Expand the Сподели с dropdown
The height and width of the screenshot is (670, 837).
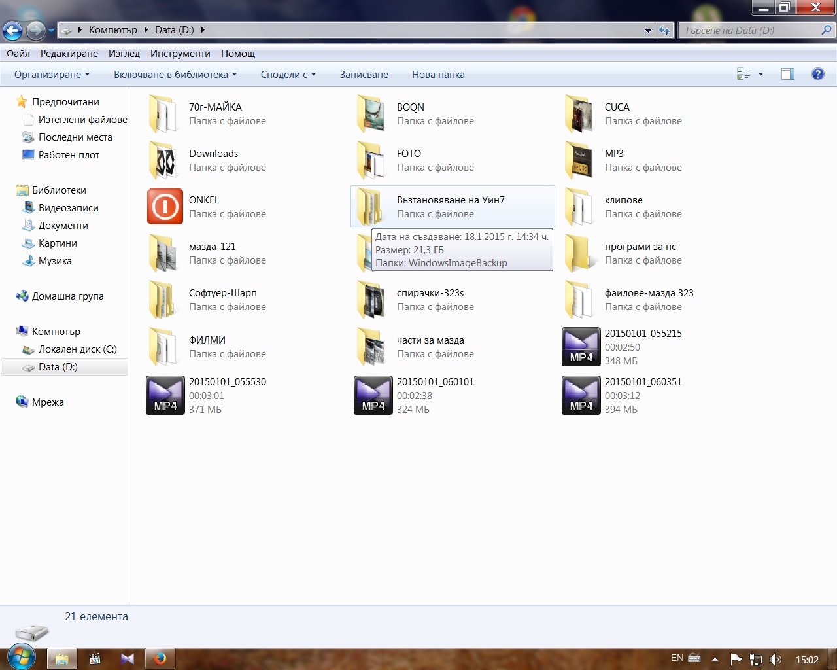coord(288,75)
